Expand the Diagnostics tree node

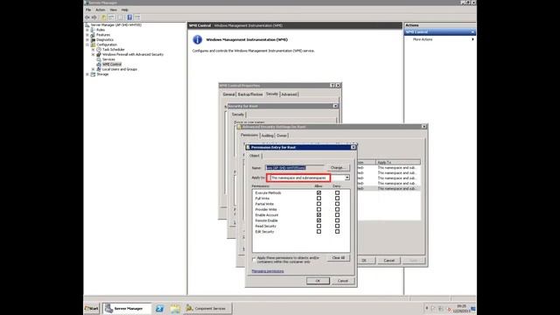click(87, 39)
